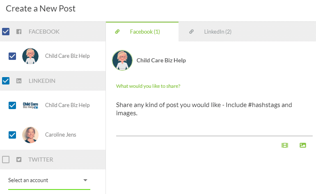This screenshot has height=194, width=316.
Task: Click Child Care Biz Help LinkedIn logo
Action: point(30,105)
